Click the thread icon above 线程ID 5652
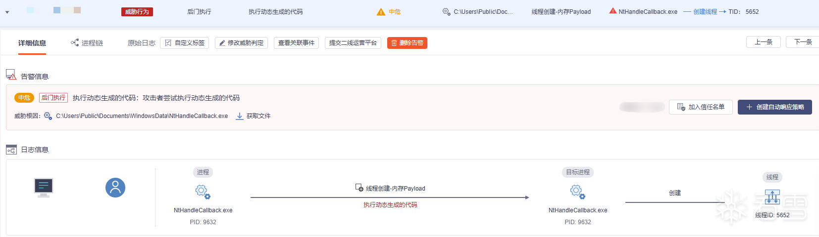 tap(772, 197)
